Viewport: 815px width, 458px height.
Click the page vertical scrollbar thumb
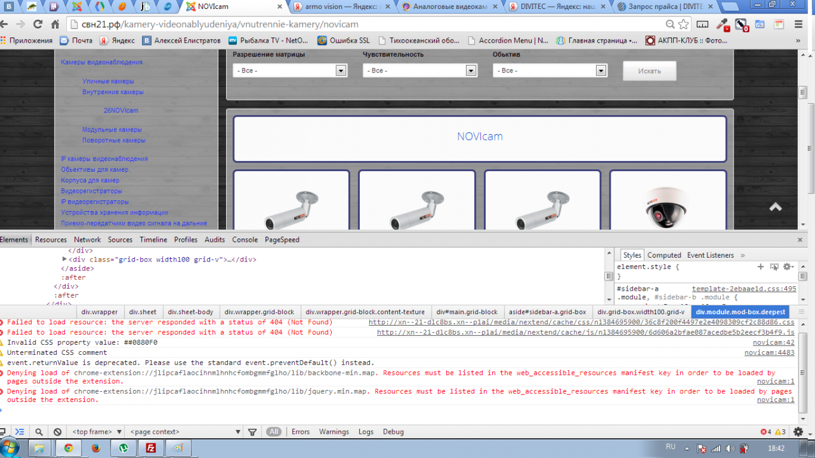(x=803, y=92)
